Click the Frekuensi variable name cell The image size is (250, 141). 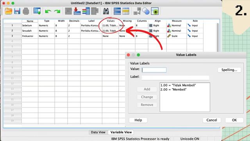(30, 36)
